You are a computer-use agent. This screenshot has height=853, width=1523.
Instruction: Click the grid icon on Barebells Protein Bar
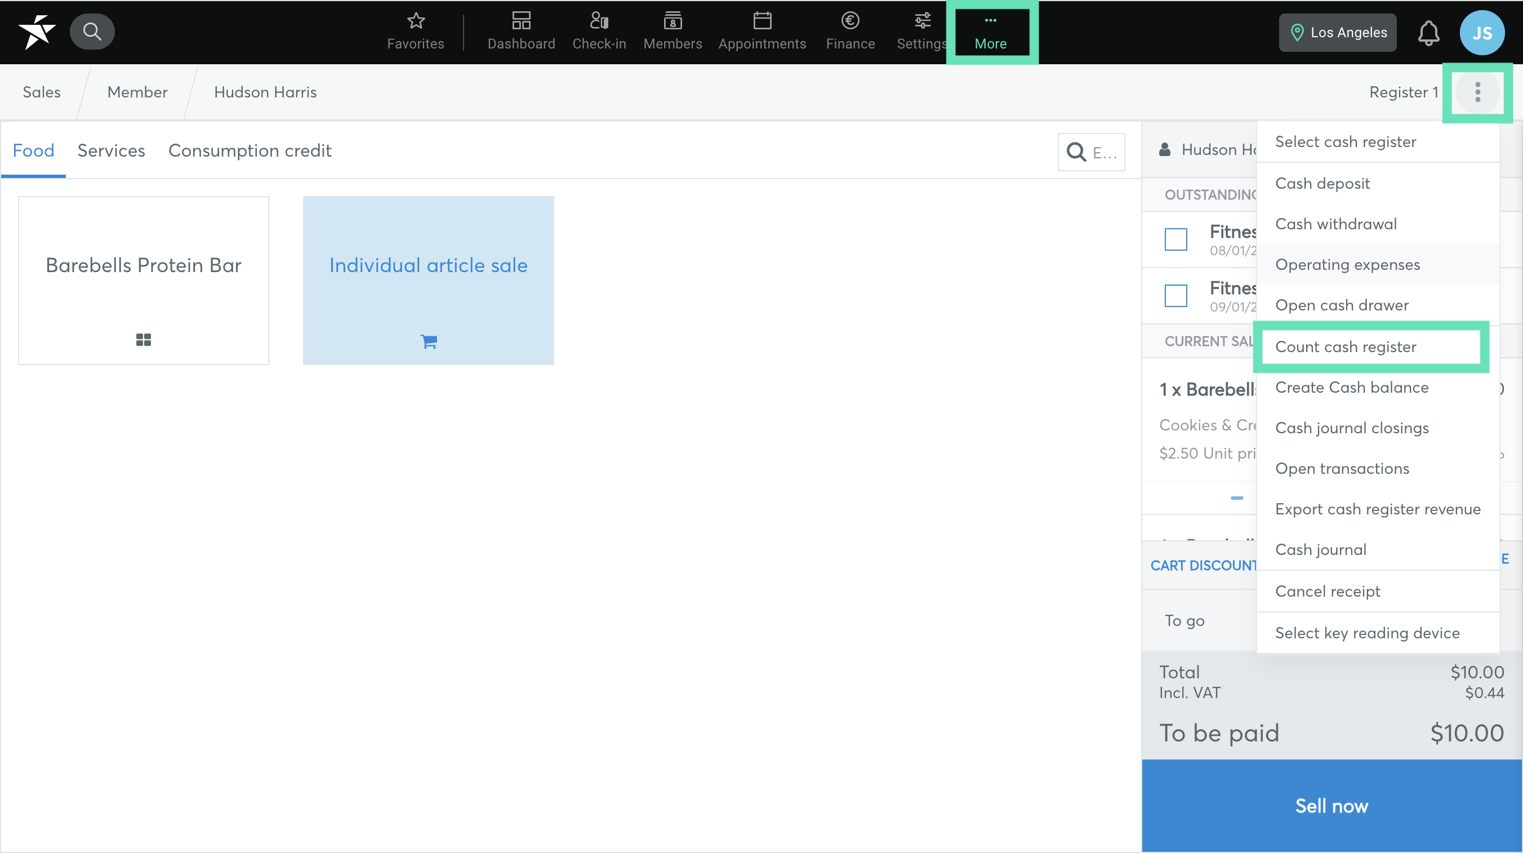143,340
